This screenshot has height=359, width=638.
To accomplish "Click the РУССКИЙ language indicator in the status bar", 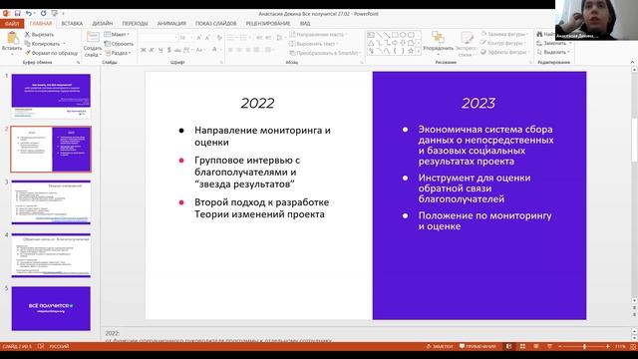I will [x=59, y=346].
